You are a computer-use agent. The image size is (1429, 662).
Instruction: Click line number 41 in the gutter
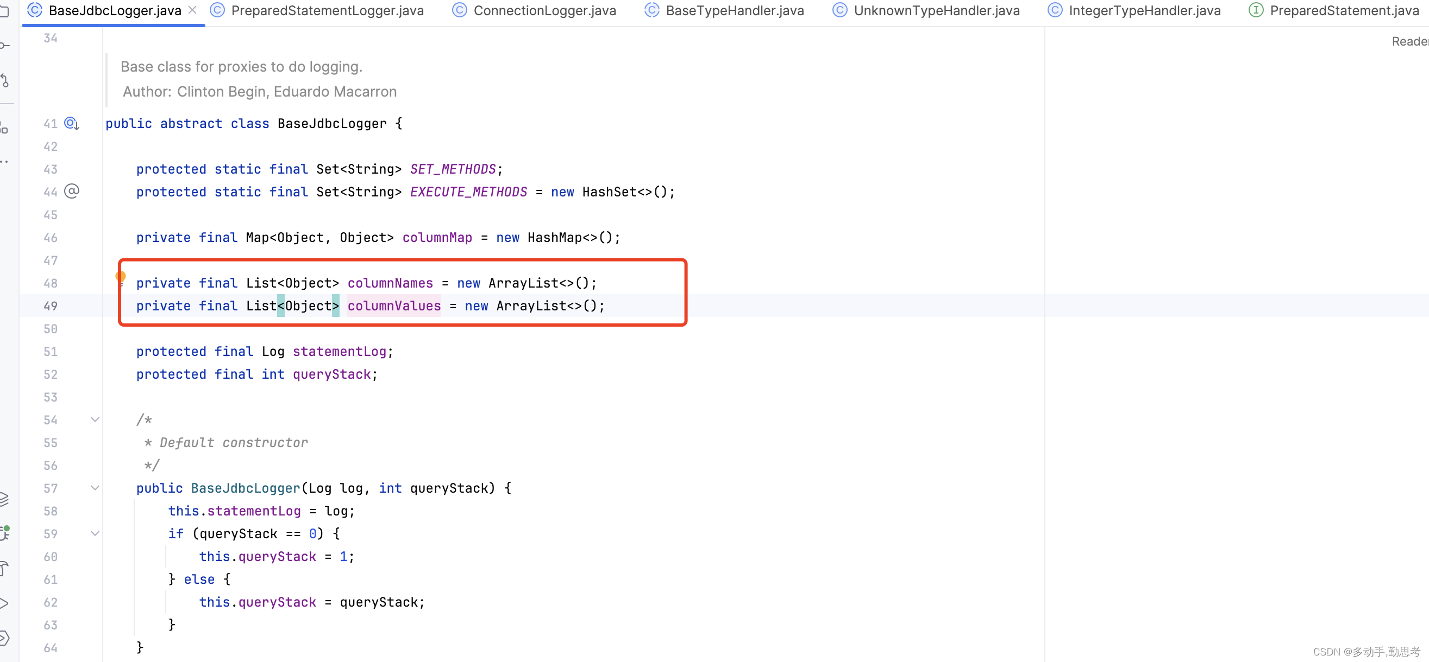point(51,124)
